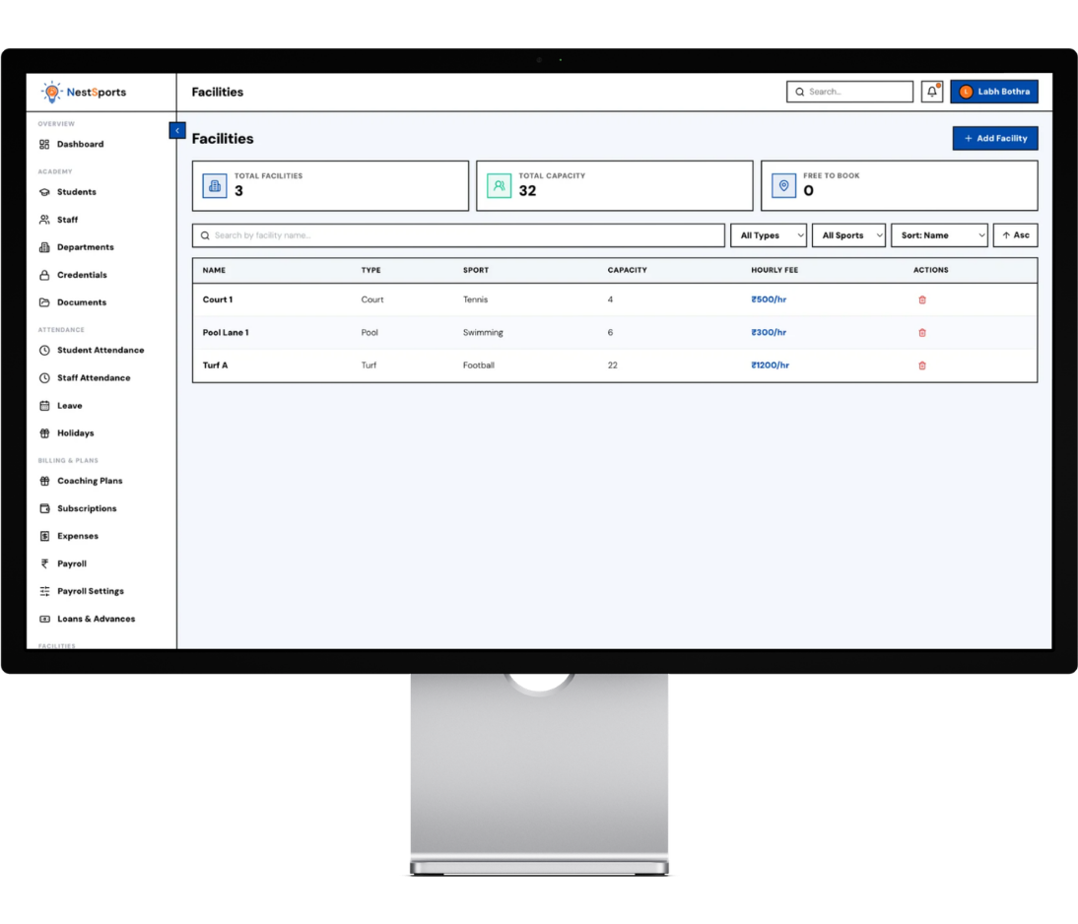Click the Add Facility button
The image size is (1078, 924).
pyautogui.click(x=995, y=138)
